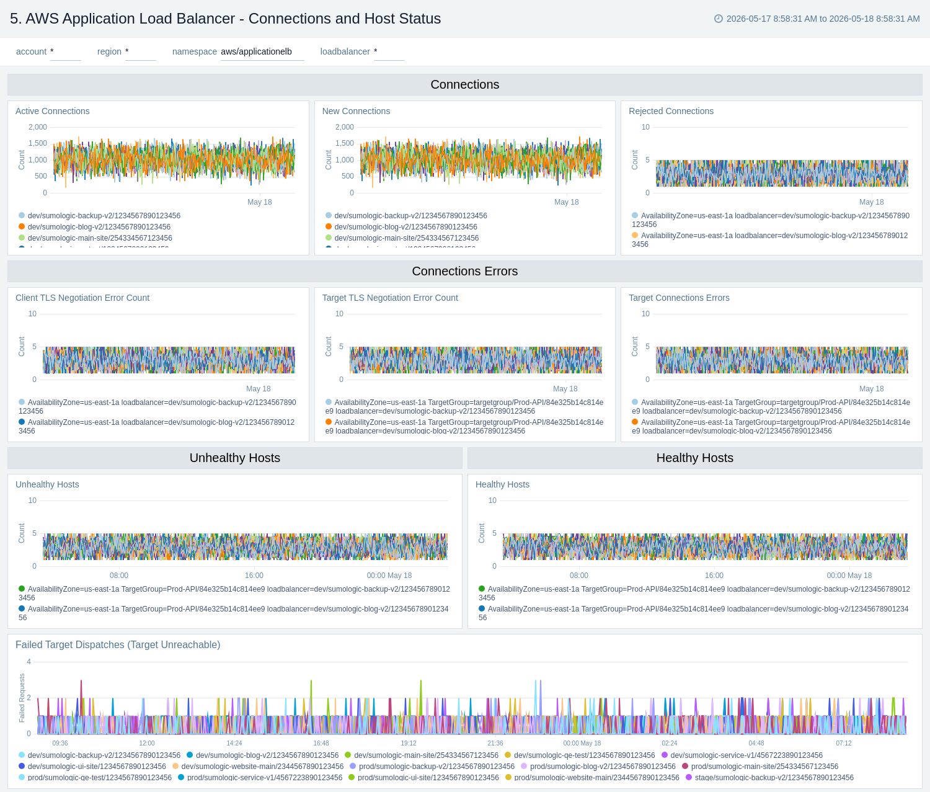The image size is (930, 792).
Task: Click the loadbalancer filter input
Action: [x=389, y=51]
